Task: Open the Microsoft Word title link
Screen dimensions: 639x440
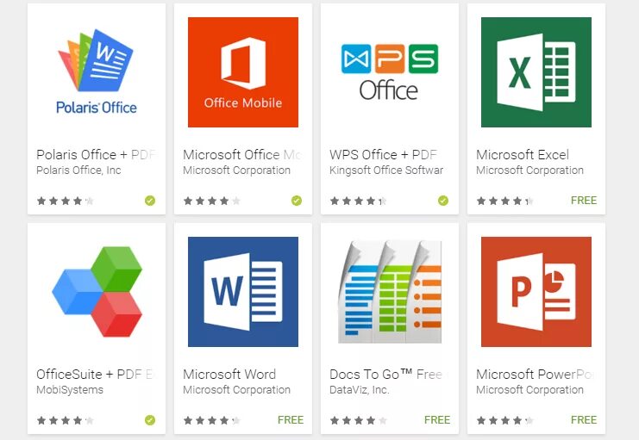Action: (x=229, y=374)
